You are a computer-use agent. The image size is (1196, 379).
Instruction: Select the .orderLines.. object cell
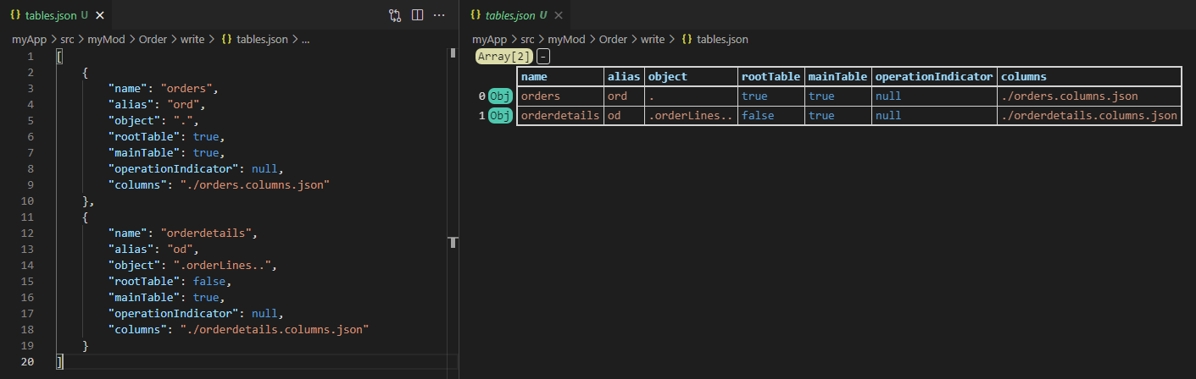tap(692, 116)
